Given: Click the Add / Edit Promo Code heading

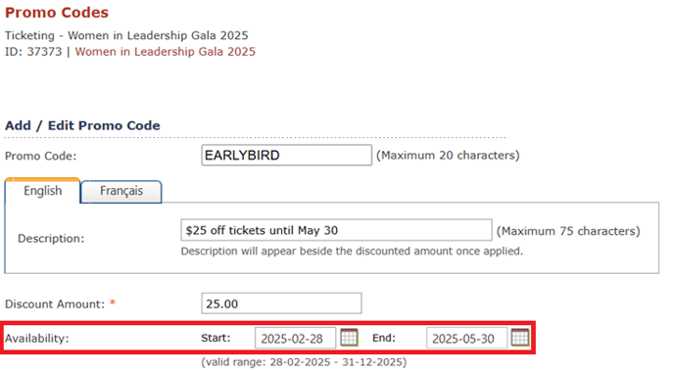Looking at the screenshot, I should click(82, 125).
